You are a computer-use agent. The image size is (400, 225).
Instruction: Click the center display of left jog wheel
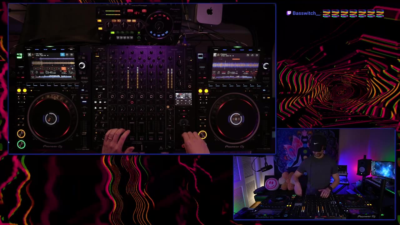pos(51,119)
